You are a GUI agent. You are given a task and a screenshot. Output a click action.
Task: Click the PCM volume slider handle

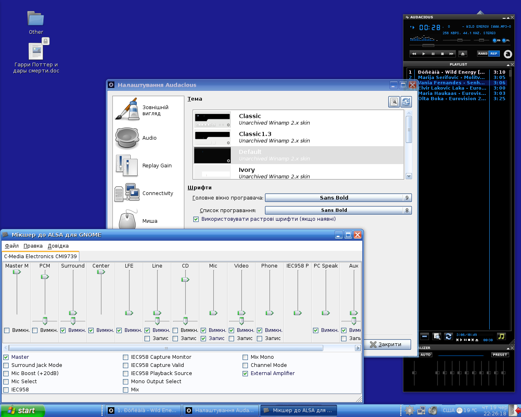click(x=45, y=277)
